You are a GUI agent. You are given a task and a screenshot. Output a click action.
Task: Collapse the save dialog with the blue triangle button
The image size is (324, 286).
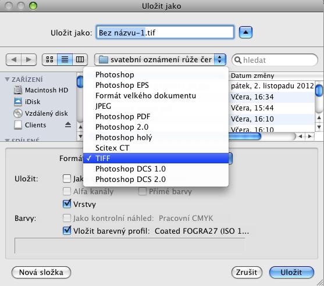[x=245, y=33]
